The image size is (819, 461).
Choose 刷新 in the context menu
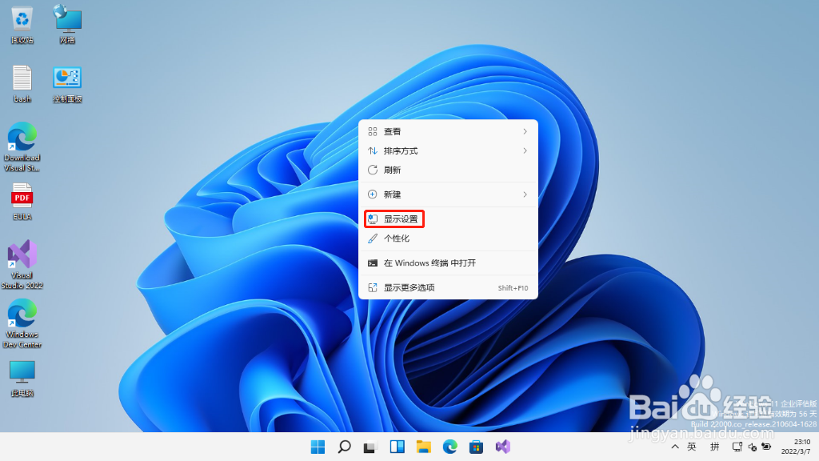[x=448, y=170]
